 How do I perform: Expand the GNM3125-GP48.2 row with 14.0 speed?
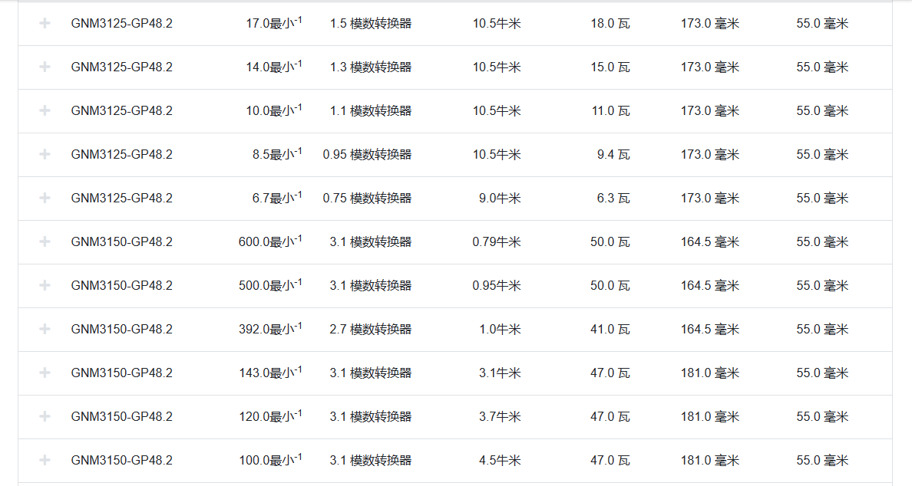click(45, 67)
